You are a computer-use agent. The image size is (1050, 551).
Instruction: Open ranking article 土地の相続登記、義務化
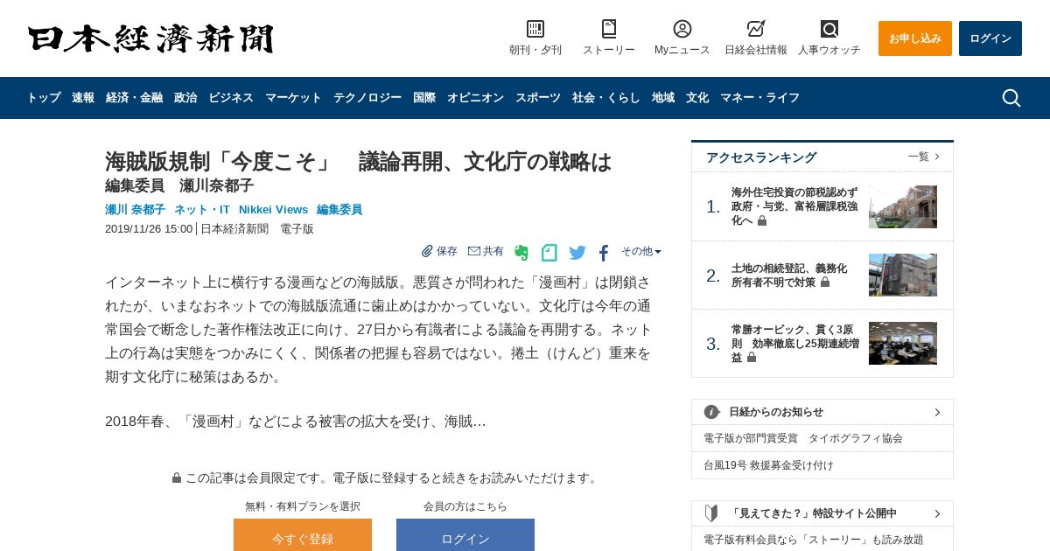tap(789, 275)
